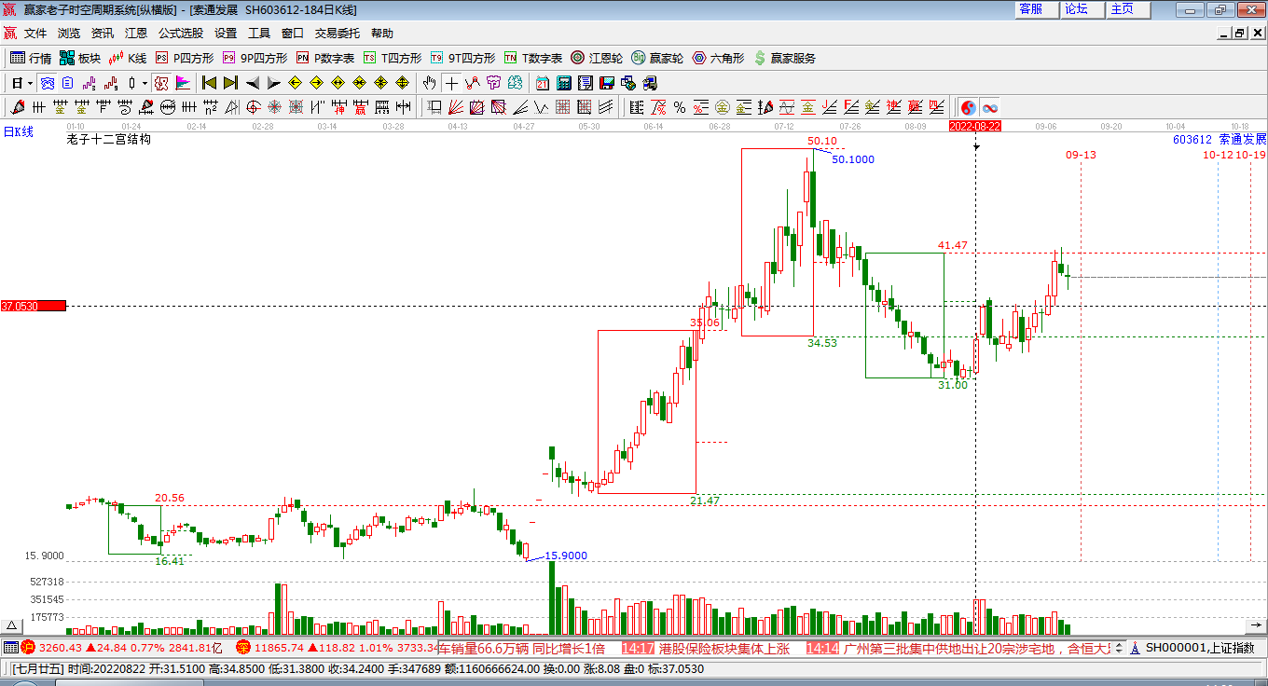The image size is (1268, 686).
Task: Open the 浏览 menu
Action: click(69, 34)
